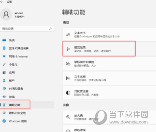Click the 查找设置 search field
The height and width of the screenshot is (132, 156).
[x=27, y=29]
